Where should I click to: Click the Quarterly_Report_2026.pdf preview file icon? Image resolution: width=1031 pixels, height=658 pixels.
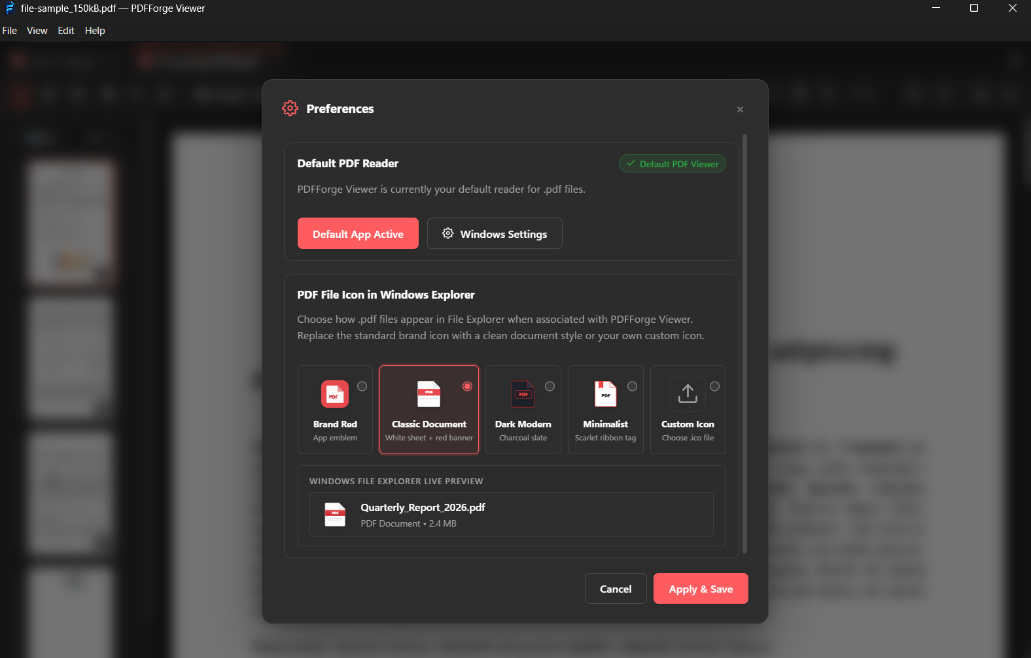coord(335,514)
